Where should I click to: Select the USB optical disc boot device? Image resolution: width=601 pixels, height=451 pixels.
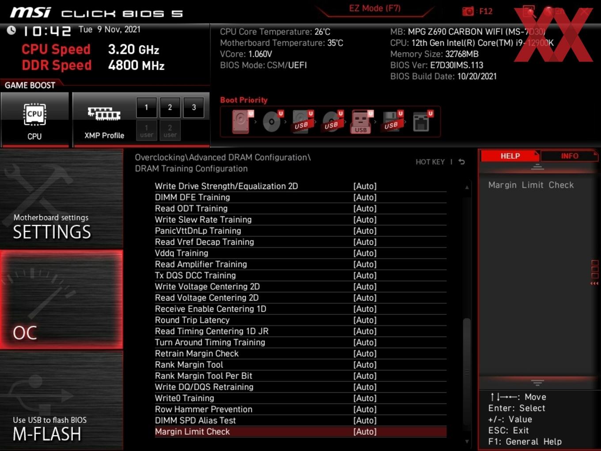pos(332,121)
